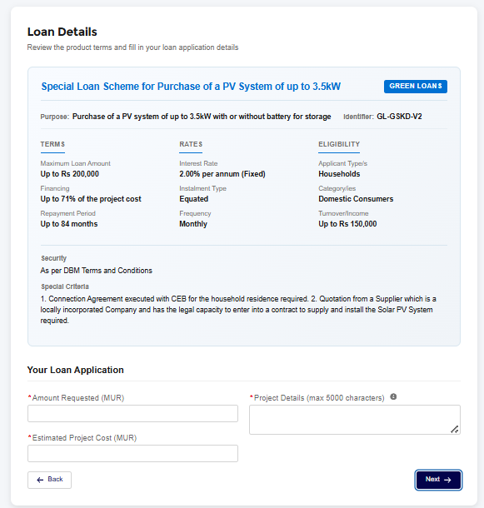Select the RATES section heading
Screen dimensions: 484x508
pyautogui.click(x=191, y=144)
